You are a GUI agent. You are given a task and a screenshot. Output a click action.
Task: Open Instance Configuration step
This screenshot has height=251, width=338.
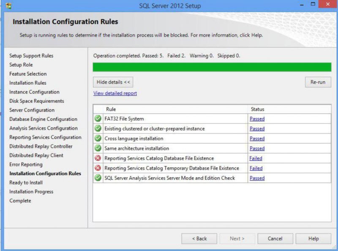pos(34,92)
